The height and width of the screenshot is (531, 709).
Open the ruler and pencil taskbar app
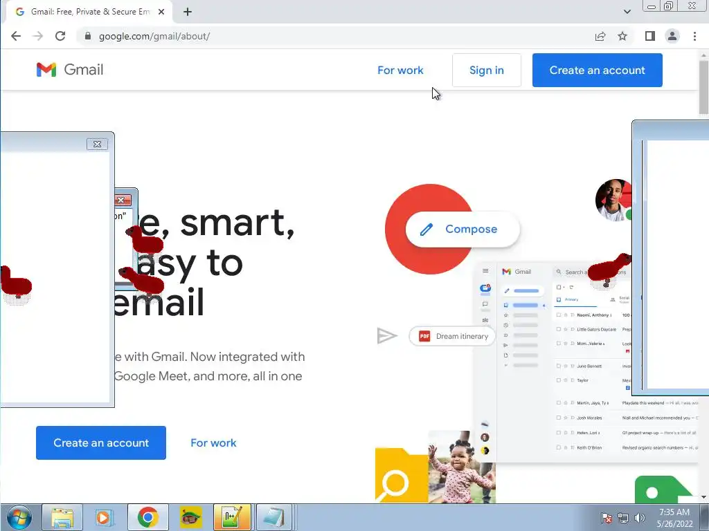click(232, 517)
